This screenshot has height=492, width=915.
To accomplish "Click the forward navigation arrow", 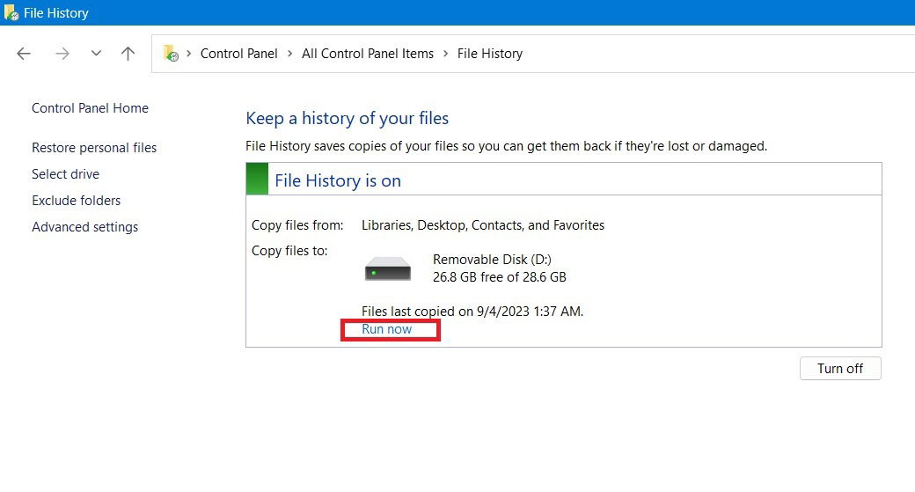I will (x=62, y=54).
